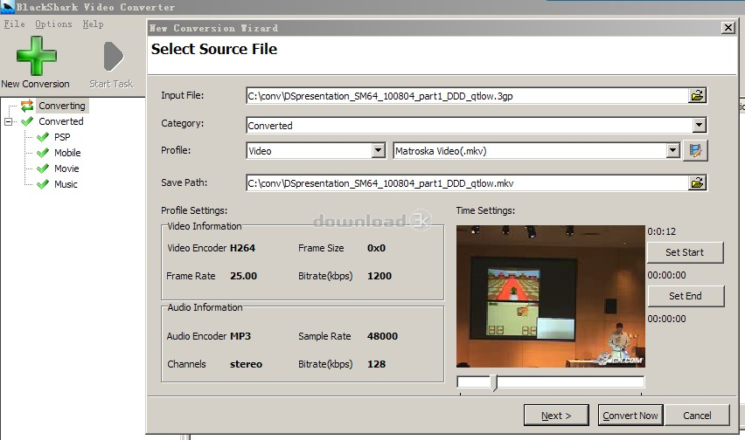Screen dimensions: 745x440
Task: Open the File menu
Action: (14, 24)
